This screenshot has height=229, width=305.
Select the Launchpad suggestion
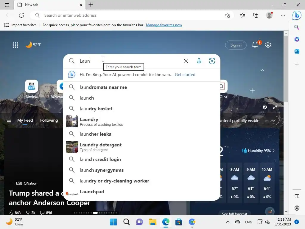coord(142,192)
